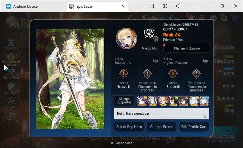Open Secret Shop in the left menu
Image resolution: width=243 pixels, height=148 pixels.
point(11,74)
